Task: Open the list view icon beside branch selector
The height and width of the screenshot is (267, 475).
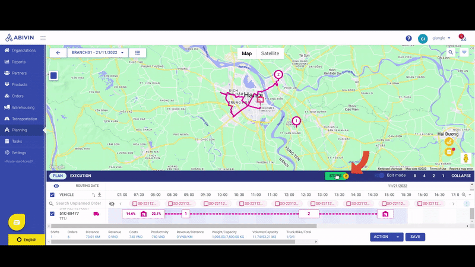Action: click(x=138, y=53)
